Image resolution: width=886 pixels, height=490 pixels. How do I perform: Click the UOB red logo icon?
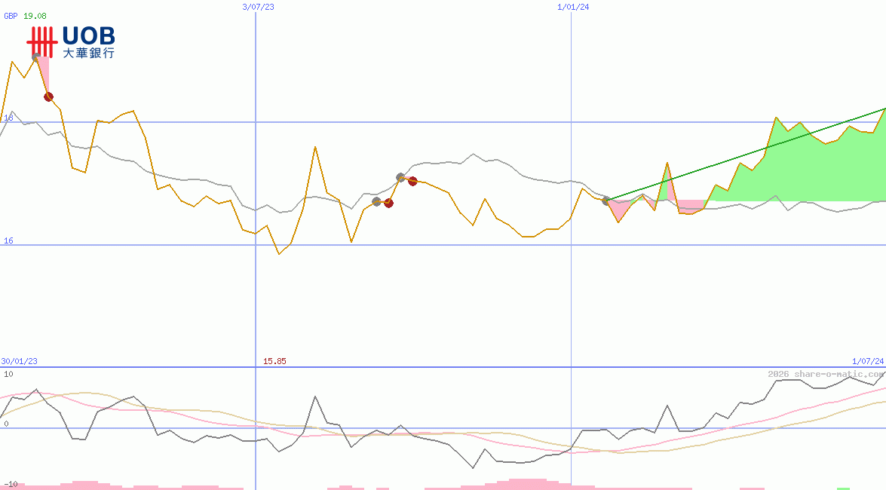41,41
